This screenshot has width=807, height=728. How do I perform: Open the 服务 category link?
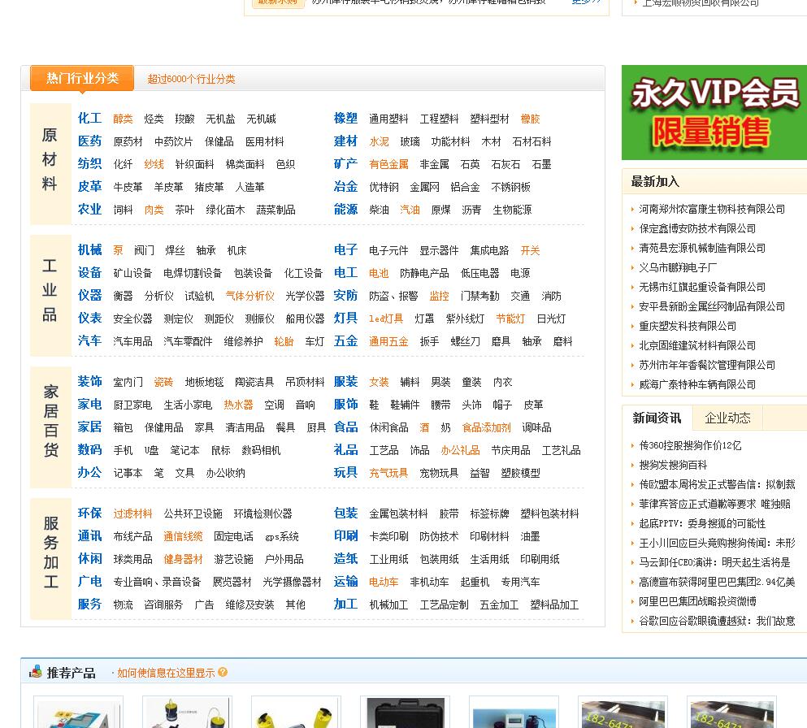[x=89, y=604]
